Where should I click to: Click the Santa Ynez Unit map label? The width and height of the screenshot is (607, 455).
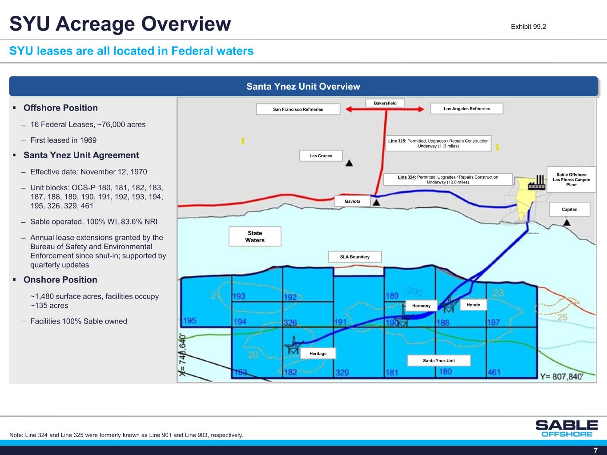coord(438,360)
